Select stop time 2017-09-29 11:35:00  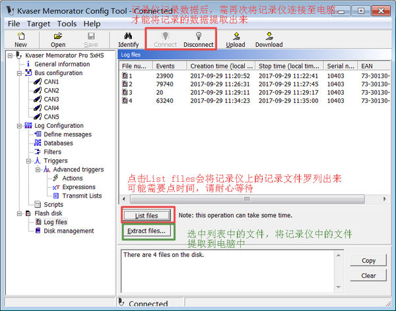[288, 101]
